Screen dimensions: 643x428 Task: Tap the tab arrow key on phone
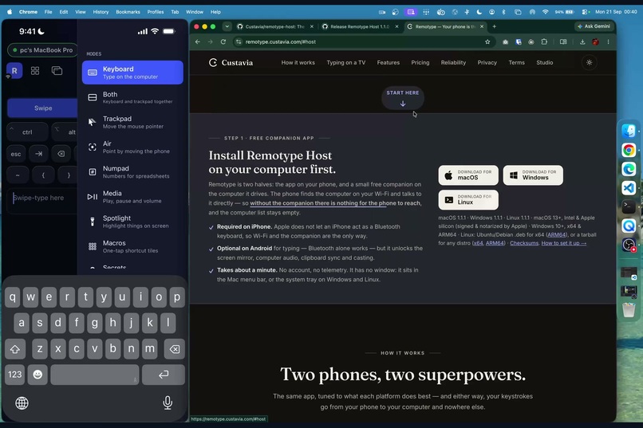[38, 154]
